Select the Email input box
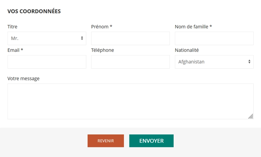Image resolution: width=261 pixels, height=157 pixels. pyautogui.click(x=47, y=62)
